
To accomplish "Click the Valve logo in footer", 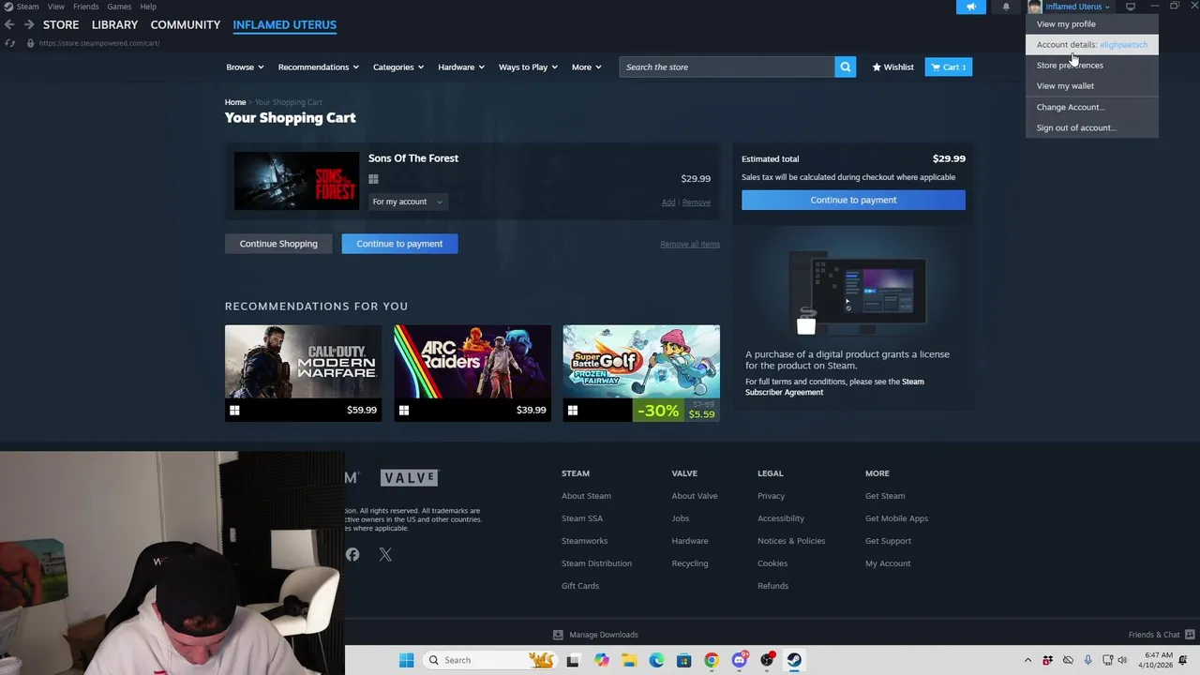I will tap(410, 477).
